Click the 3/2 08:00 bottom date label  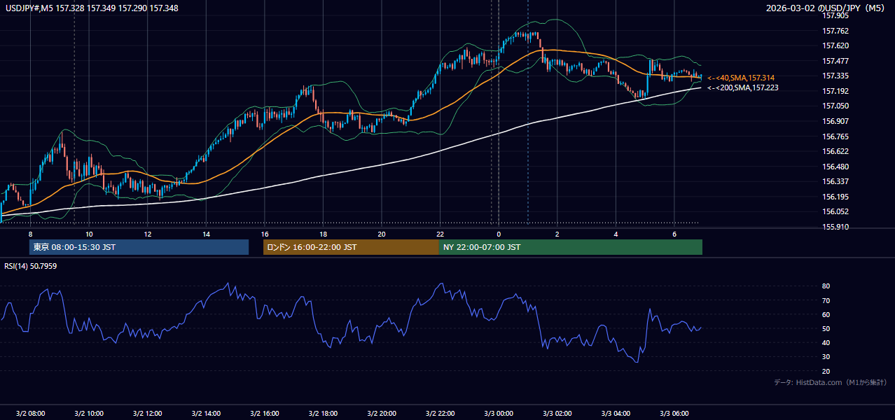(x=30, y=414)
